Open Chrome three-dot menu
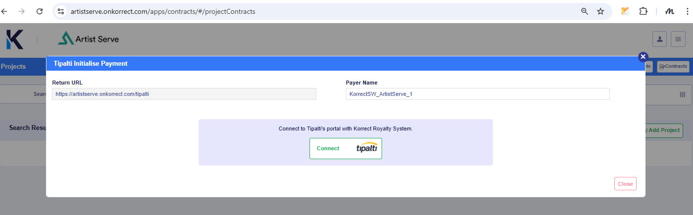The width and height of the screenshot is (693, 215). [687, 11]
